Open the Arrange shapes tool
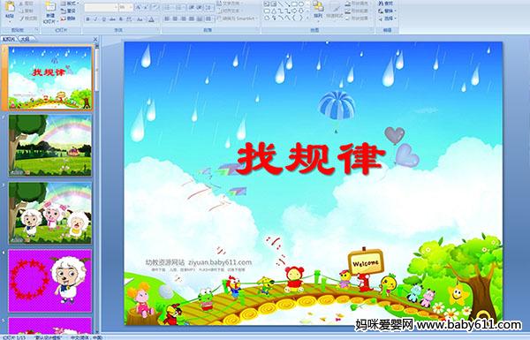Screen dimensions: 530x340 pyautogui.click(x=318, y=10)
